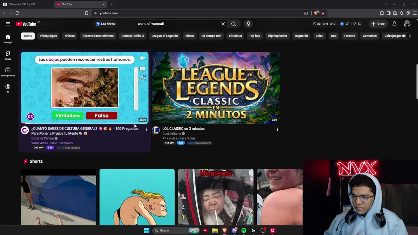Open the YouTube hamburger guide menu
The width and height of the screenshot is (418, 235).
click(x=8, y=24)
